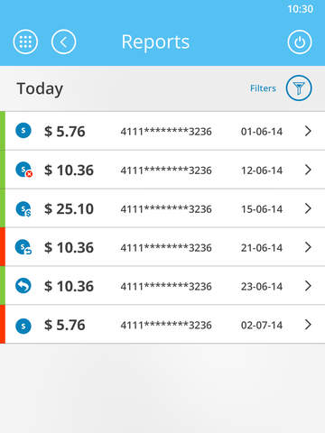Go back with the left arrow icon
The height and width of the screenshot is (433, 325).
point(63,41)
